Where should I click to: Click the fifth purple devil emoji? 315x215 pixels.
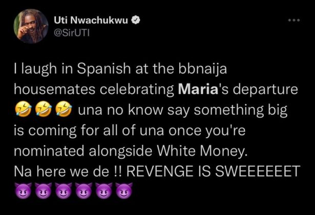click(x=104, y=191)
